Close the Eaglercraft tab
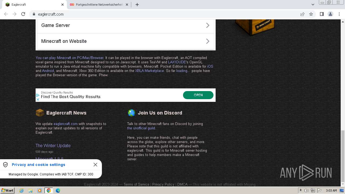Image resolution: width=345 pixels, height=194 pixels. tap(63, 5)
